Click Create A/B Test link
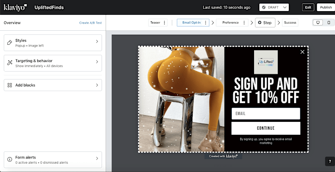 point(91,23)
